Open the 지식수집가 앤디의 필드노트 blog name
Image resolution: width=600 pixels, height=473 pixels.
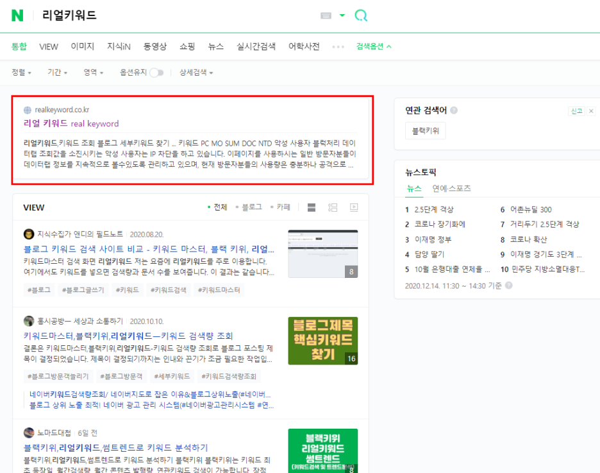click(x=80, y=234)
